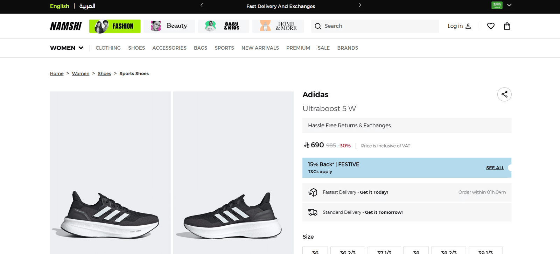Click the share product icon

(x=504, y=94)
